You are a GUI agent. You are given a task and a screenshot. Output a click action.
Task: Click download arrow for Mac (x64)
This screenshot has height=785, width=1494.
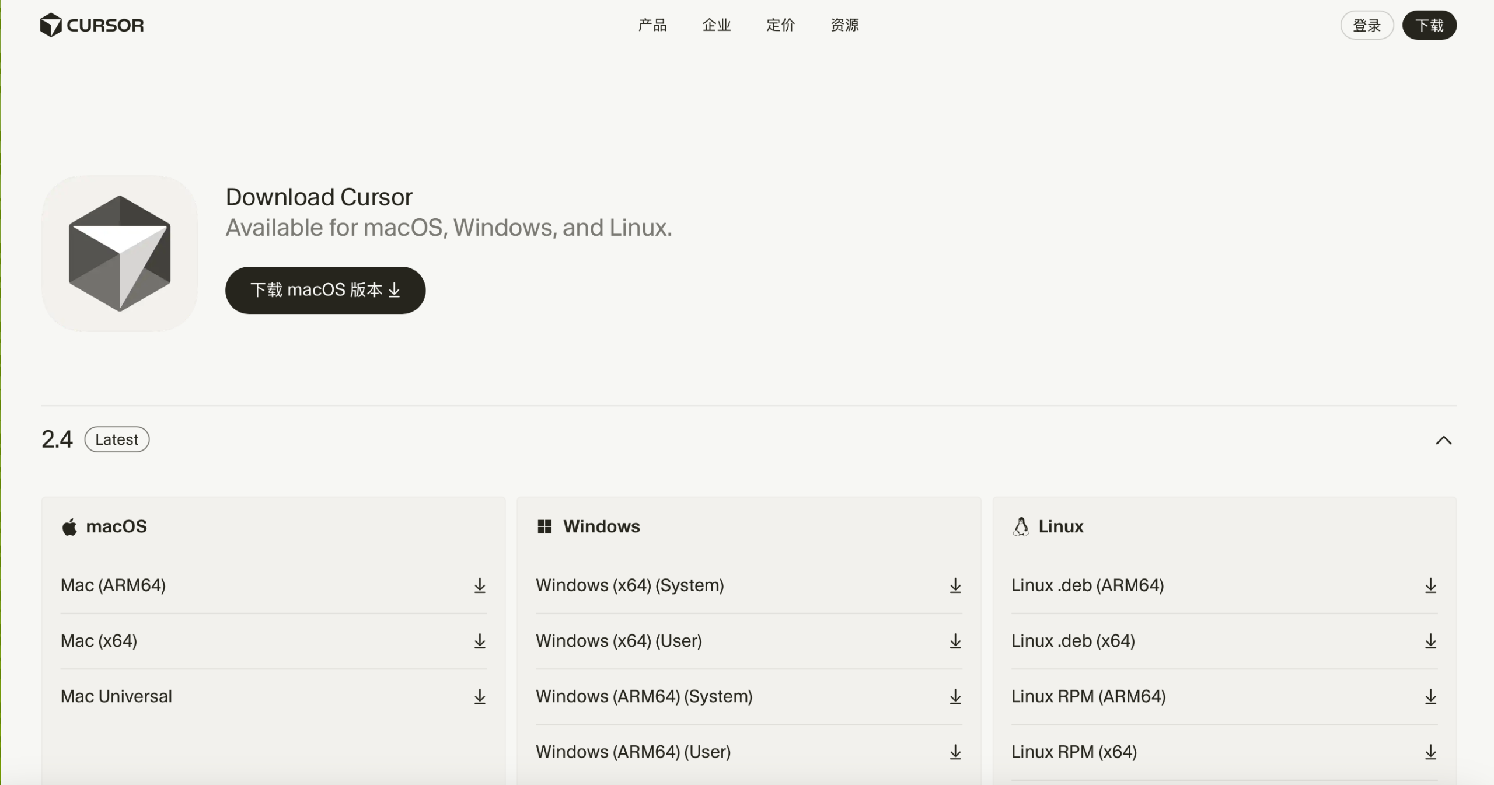(480, 641)
